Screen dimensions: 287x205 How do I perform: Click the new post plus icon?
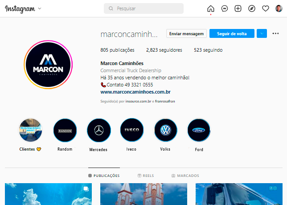tap(238, 8)
